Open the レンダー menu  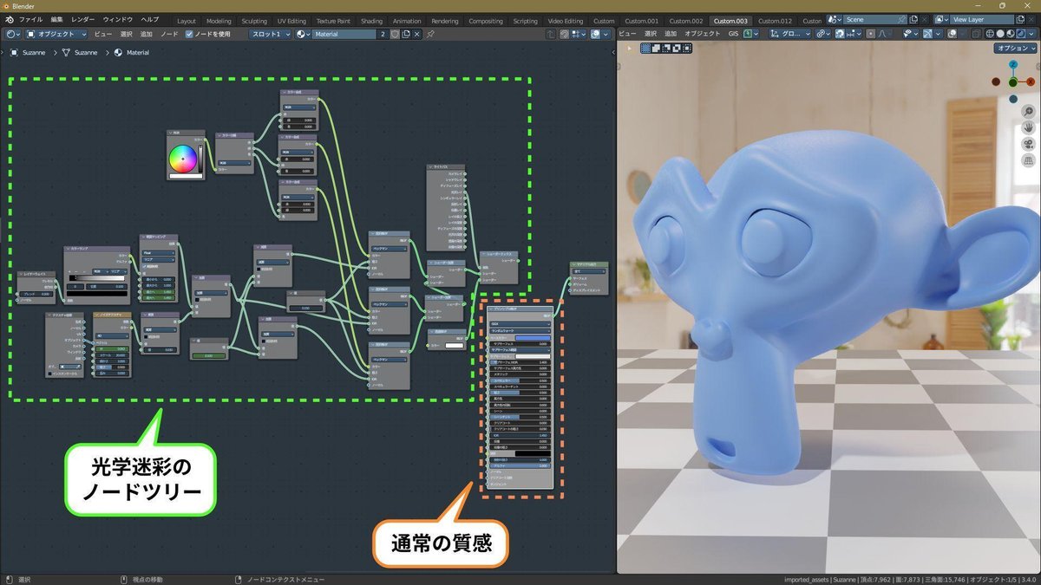83,19
